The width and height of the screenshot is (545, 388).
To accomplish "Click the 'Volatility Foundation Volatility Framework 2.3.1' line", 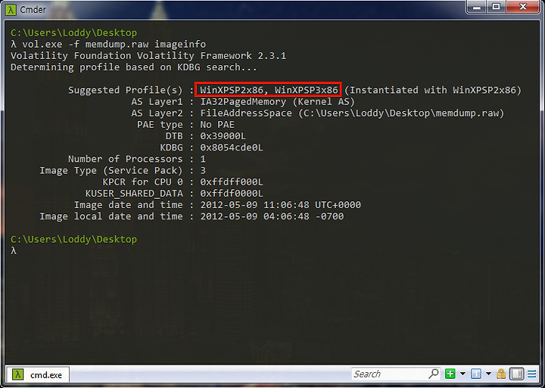I will [148, 56].
